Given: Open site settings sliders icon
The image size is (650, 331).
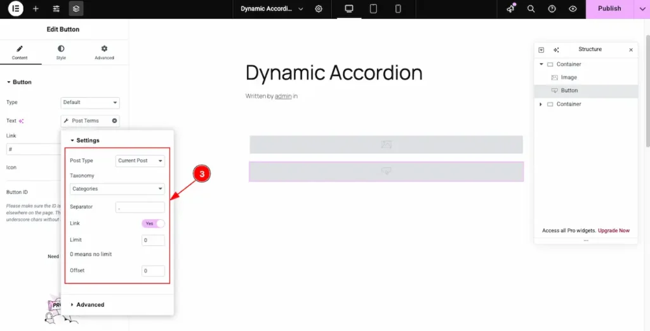Looking at the screenshot, I should click(x=56, y=9).
